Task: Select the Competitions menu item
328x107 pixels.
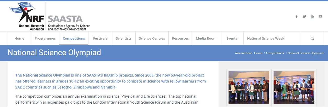Action: point(74,38)
